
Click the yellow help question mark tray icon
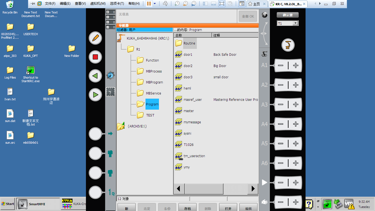[309, 204]
